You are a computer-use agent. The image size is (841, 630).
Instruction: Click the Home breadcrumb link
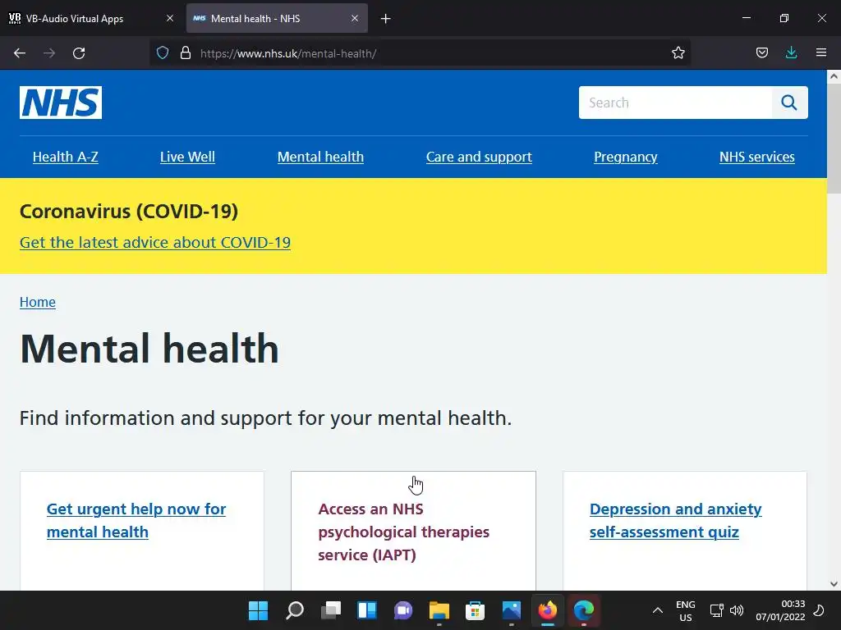(x=38, y=302)
